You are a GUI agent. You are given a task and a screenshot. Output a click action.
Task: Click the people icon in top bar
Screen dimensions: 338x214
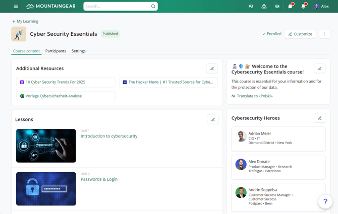(251, 7)
